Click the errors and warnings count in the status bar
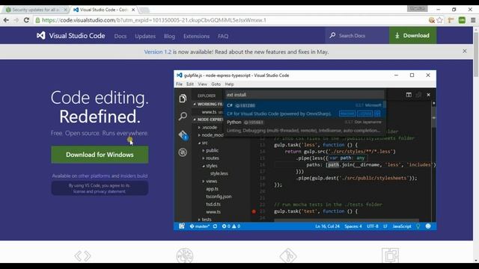The width and height of the screenshot is (479, 269). point(231,226)
